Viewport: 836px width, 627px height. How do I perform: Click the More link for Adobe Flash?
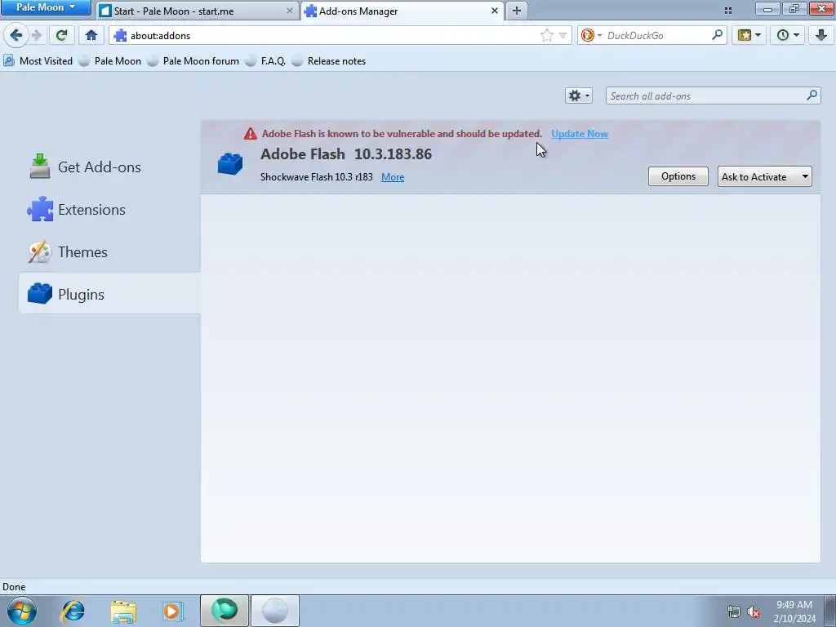(x=393, y=177)
